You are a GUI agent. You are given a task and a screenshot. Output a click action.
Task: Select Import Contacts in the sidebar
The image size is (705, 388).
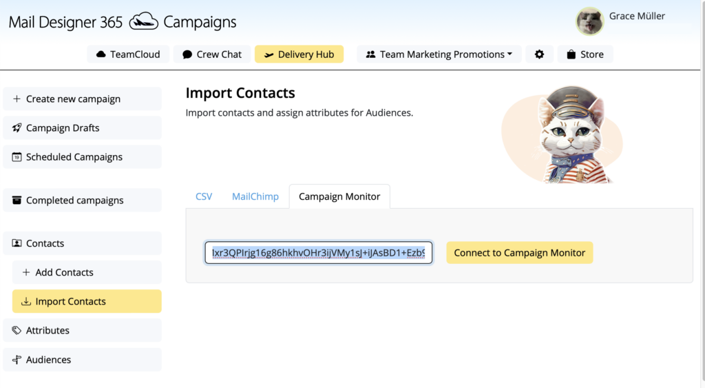point(87,301)
